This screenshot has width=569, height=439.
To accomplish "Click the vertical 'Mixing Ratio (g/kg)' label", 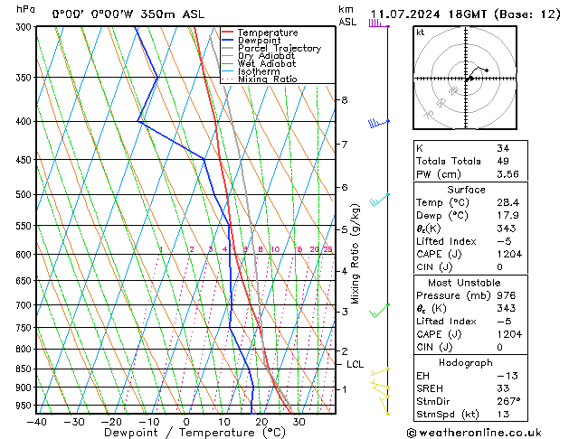I will pyautogui.click(x=355, y=254).
